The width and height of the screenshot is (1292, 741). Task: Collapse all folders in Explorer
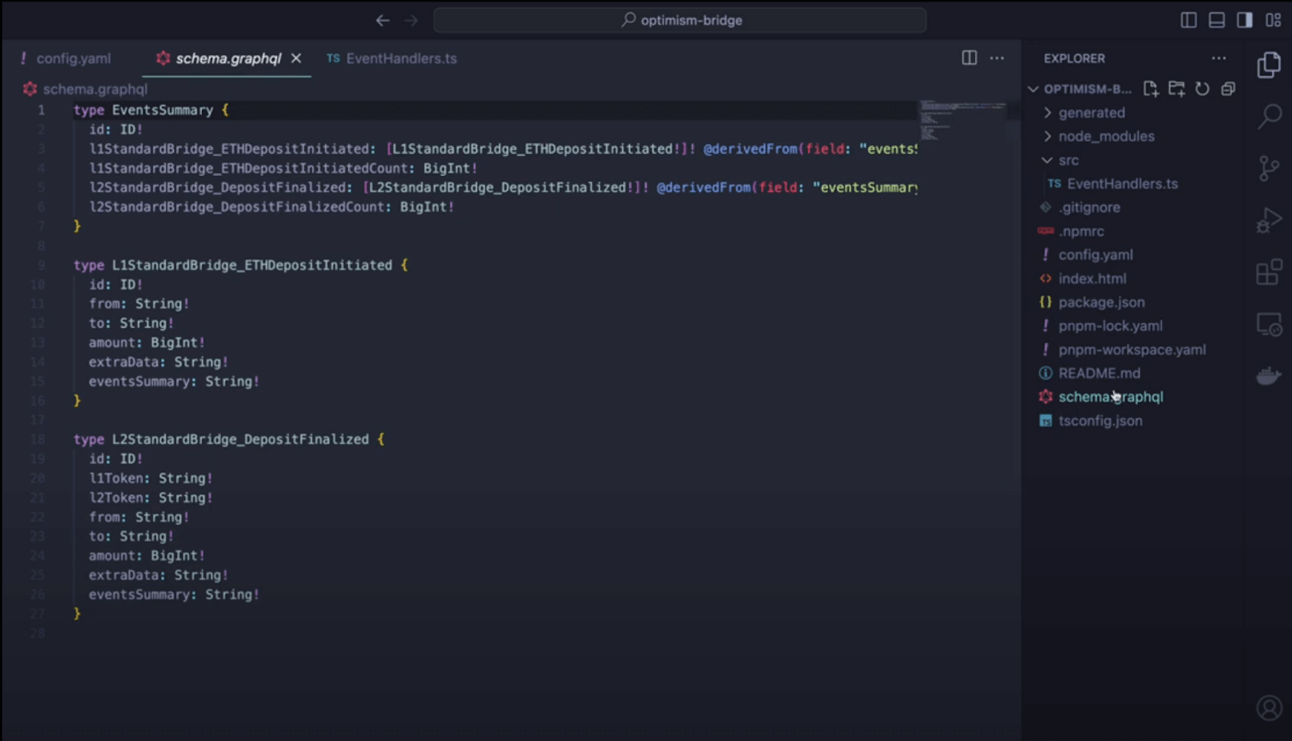(x=1227, y=88)
